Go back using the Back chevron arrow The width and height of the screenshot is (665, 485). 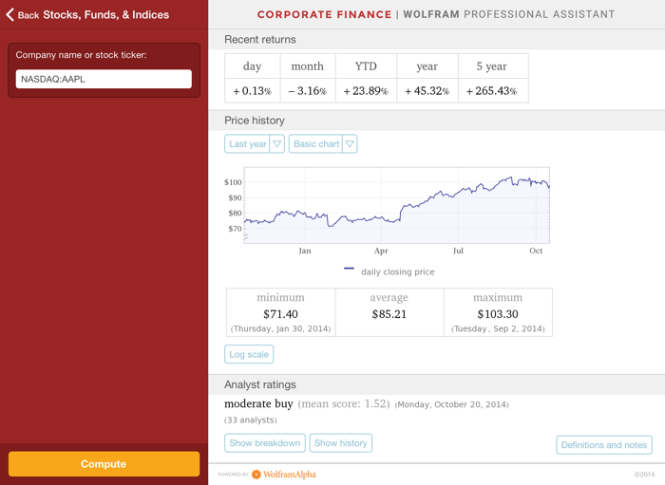point(10,15)
